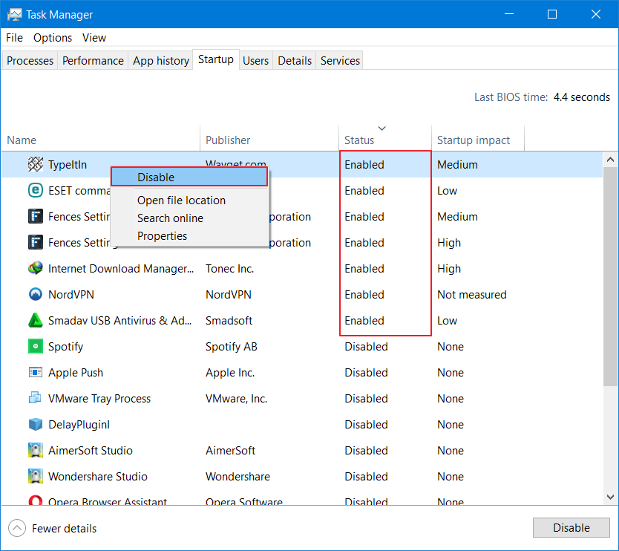Click Disabled status in Spotify row
This screenshot has height=551, width=619.
click(366, 346)
